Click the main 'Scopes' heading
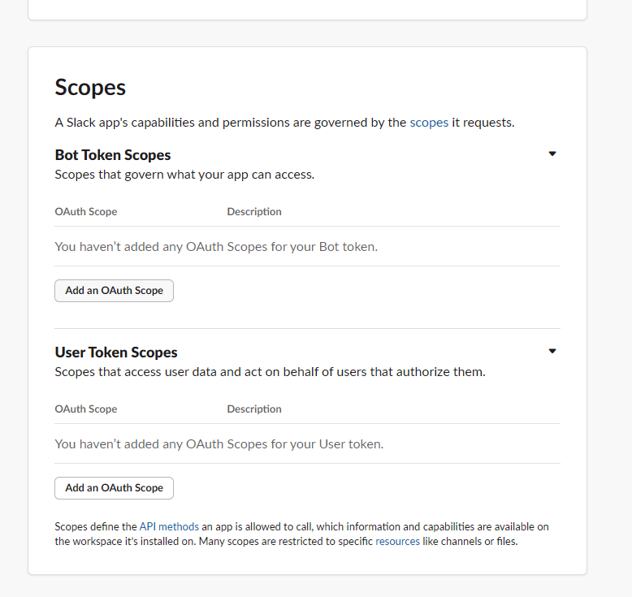This screenshot has width=632, height=597. (90, 87)
